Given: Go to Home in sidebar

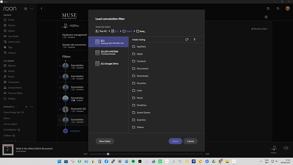Looking at the screenshot, I should (x=9, y=20).
